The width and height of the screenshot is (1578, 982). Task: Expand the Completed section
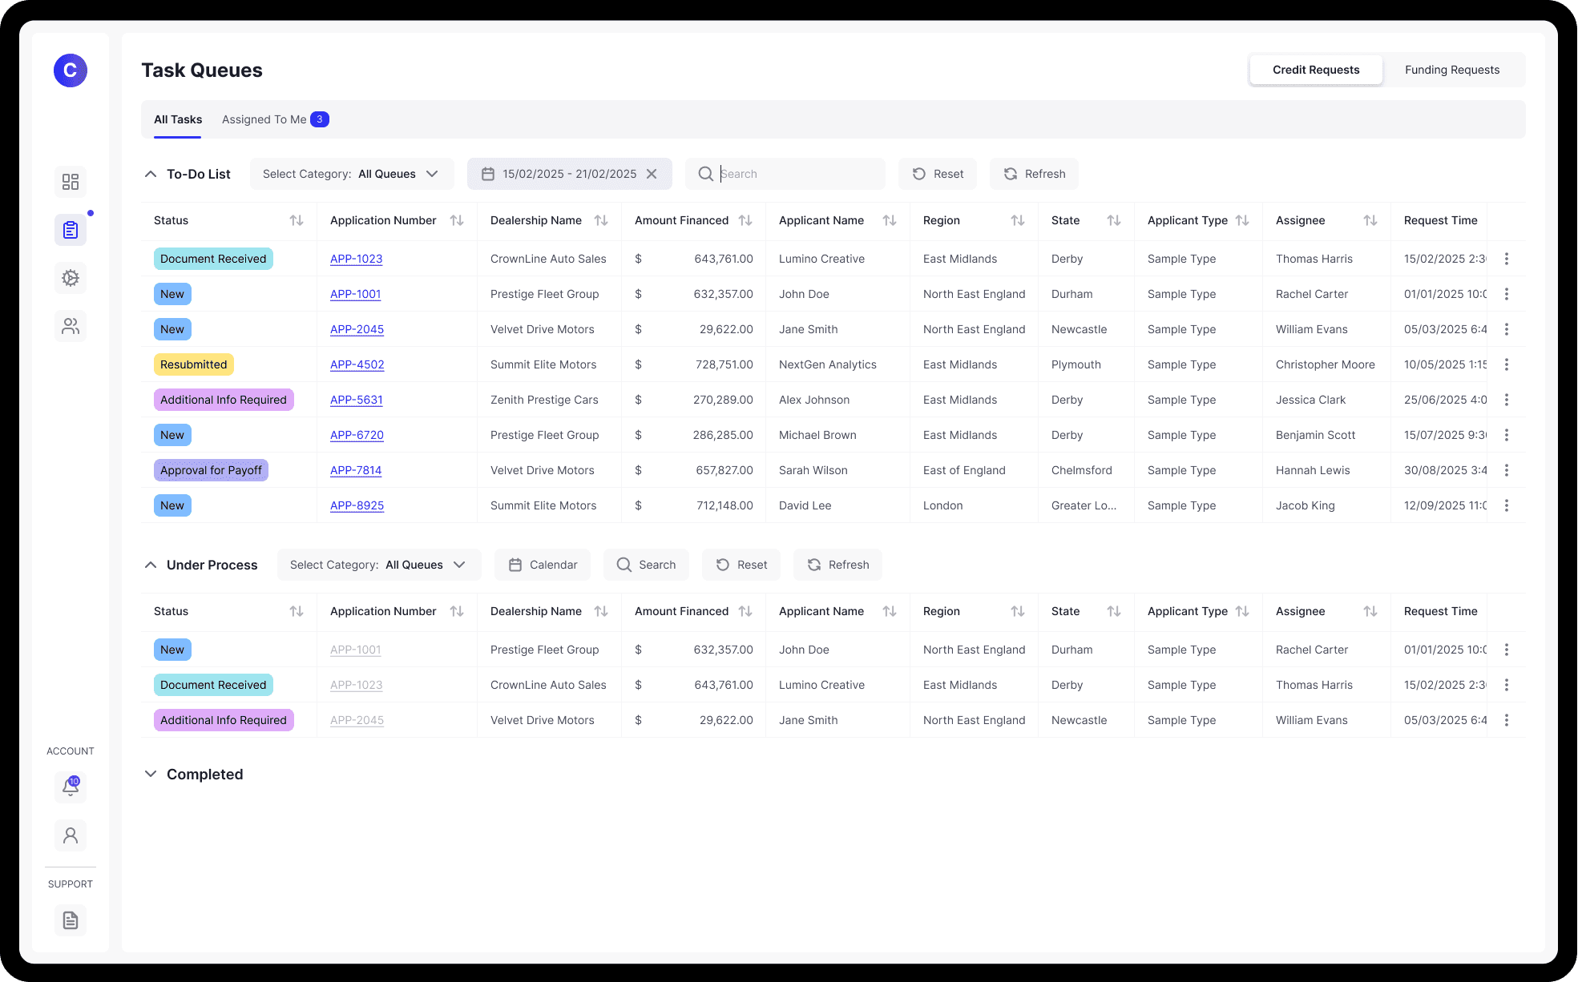point(151,774)
